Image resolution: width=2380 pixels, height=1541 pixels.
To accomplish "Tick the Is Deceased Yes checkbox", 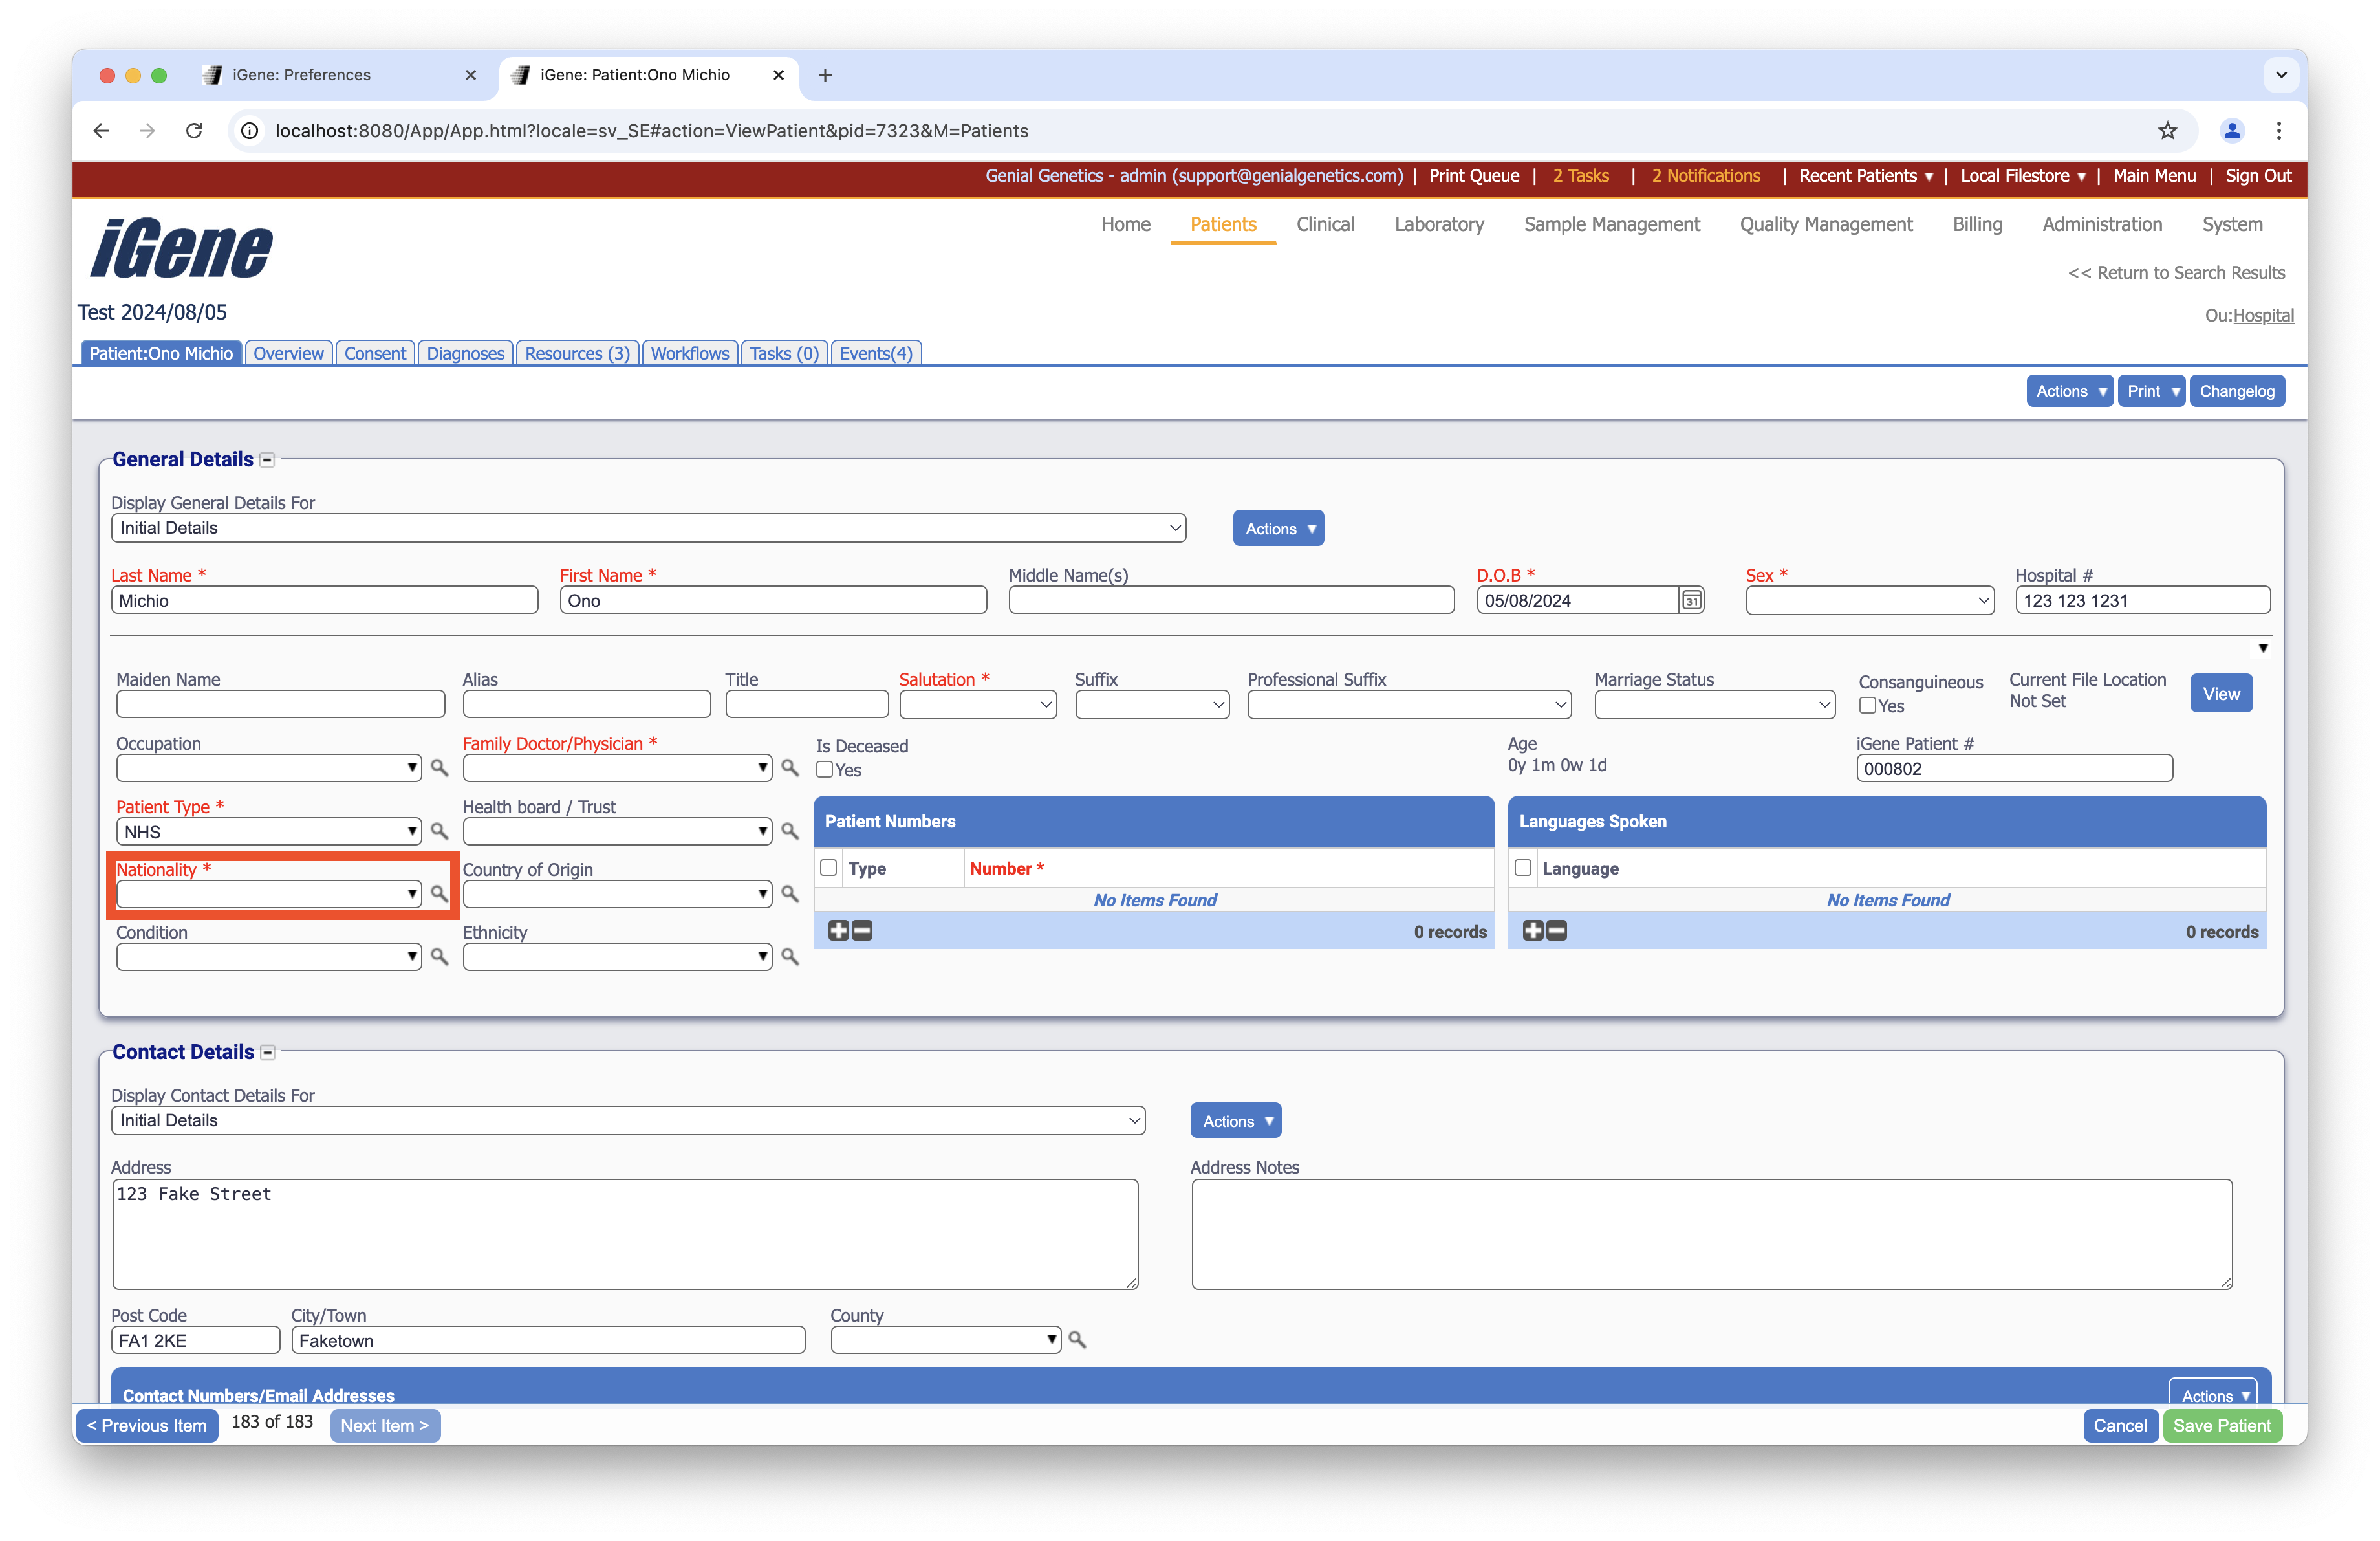I will click(825, 770).
